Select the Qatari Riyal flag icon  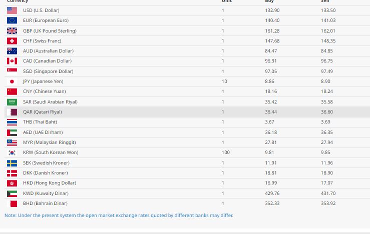point(12,112)
